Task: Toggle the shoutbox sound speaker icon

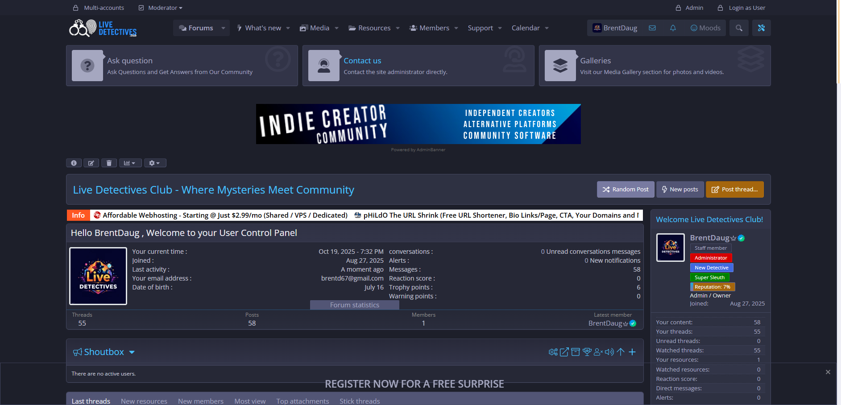Action: [x=609, y=352]
